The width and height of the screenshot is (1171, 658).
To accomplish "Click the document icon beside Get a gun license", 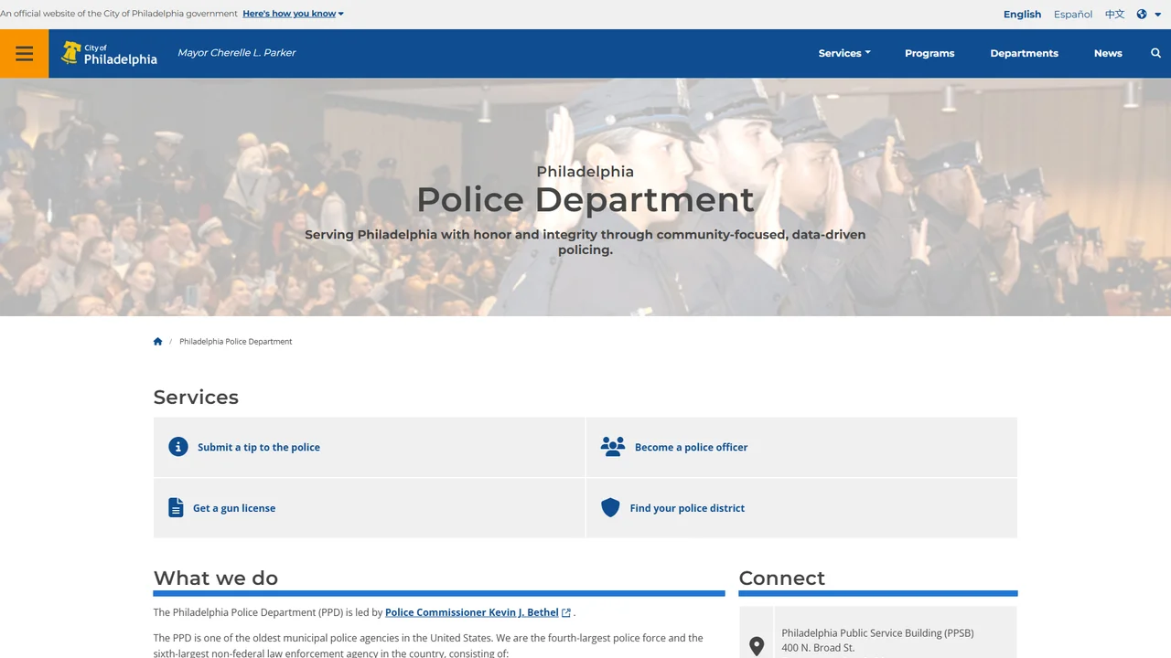I will click(x=176, y=507).
